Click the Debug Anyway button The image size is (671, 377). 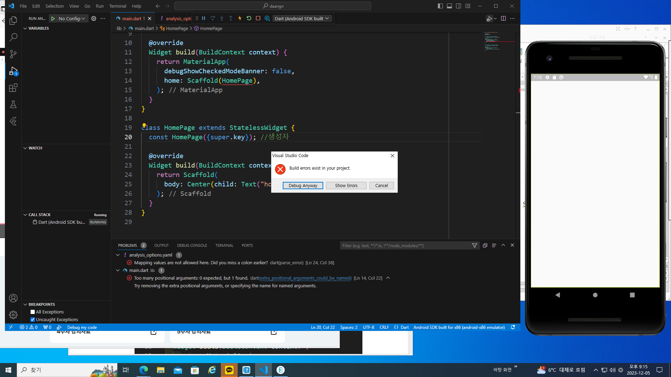click(303, 186)
